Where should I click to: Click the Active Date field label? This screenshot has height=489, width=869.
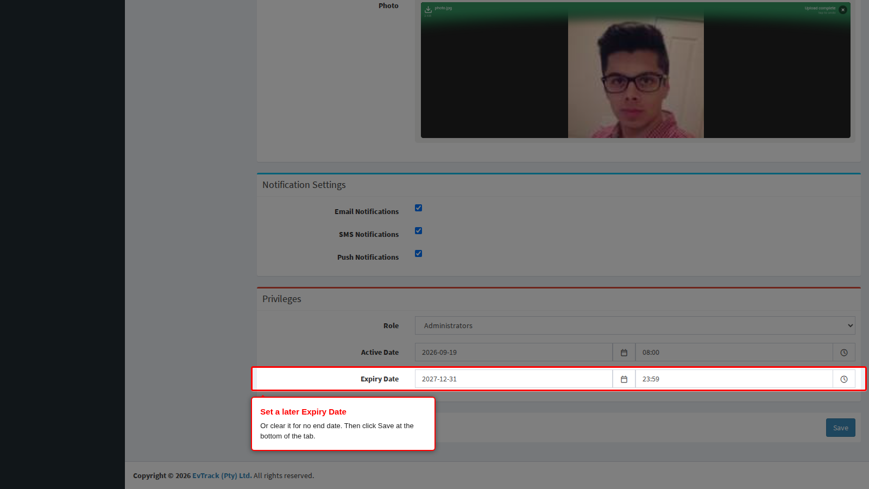(x=380, y=353)
